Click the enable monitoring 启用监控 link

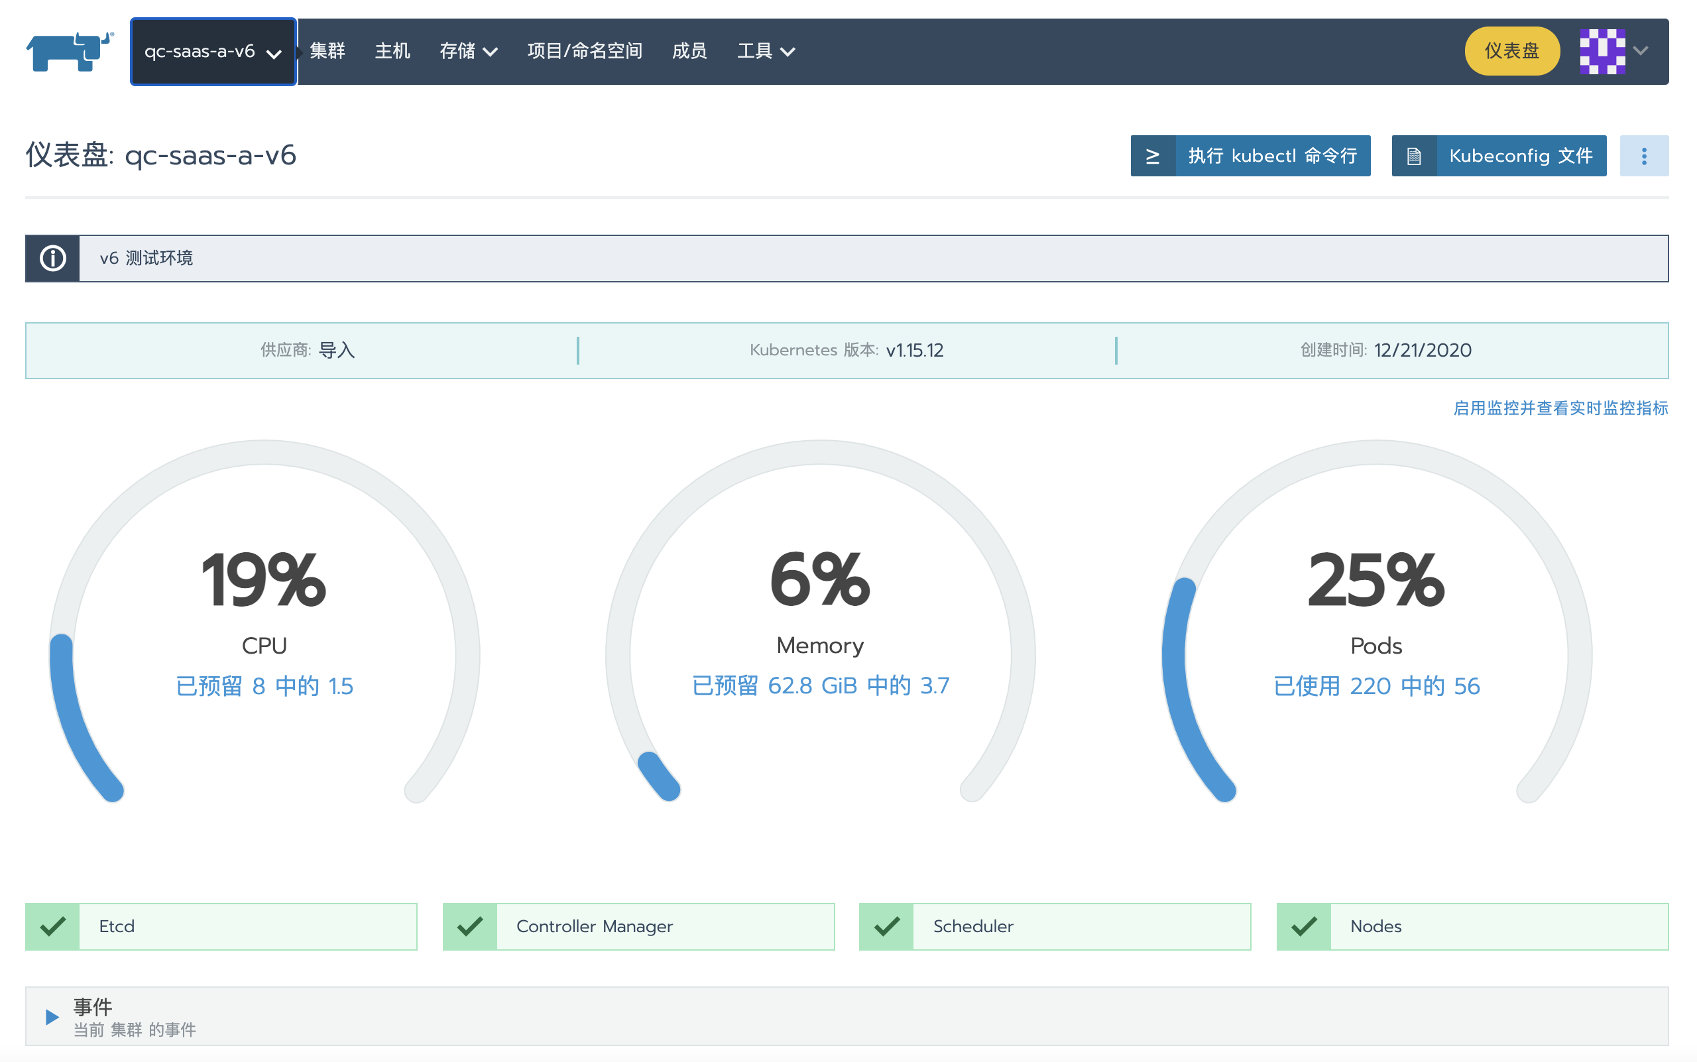[x=1560, y=408]
